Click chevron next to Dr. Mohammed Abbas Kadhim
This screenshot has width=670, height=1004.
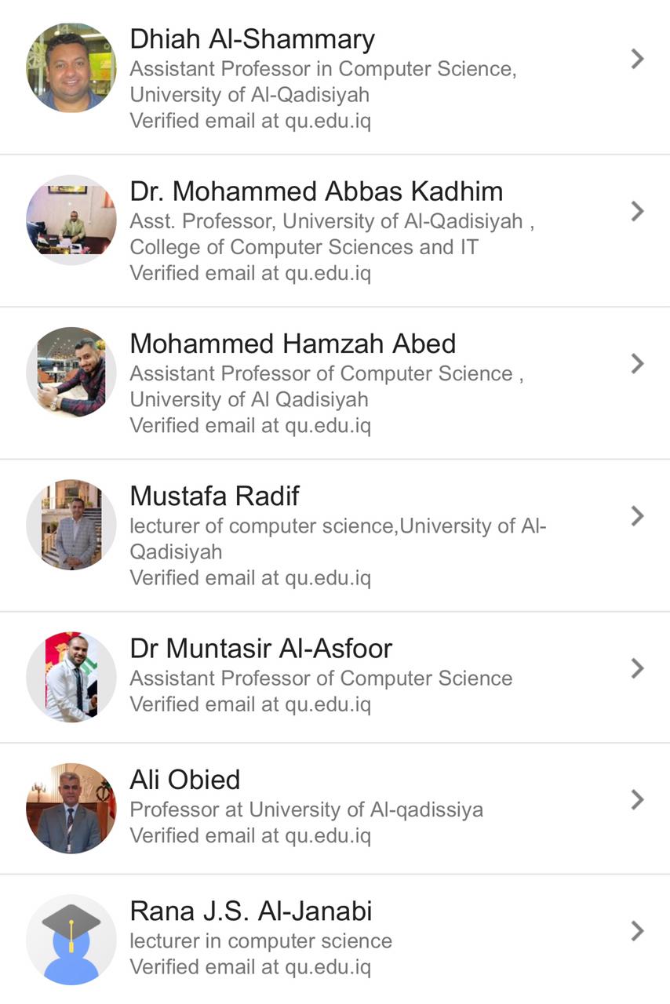[x=637, y=211]
